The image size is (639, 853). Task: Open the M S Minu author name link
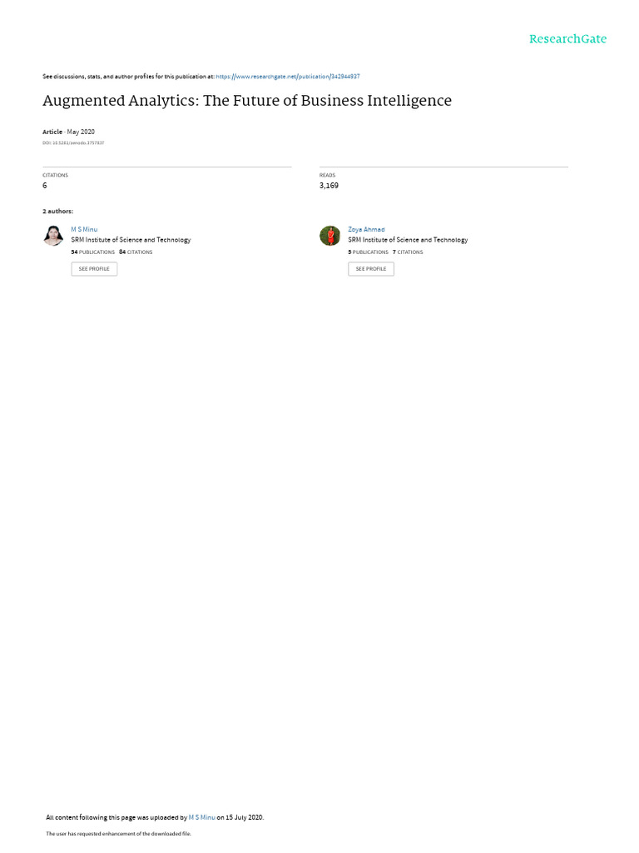pyautogui.click(x=84, y=230)
